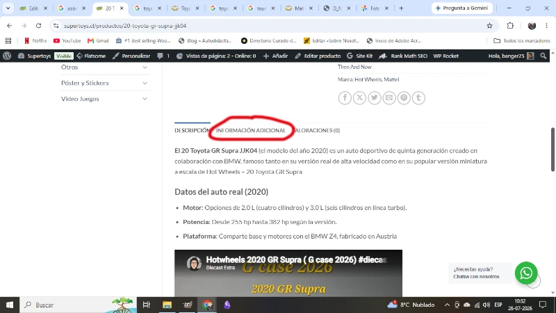The height and width of the screenshot is (313, 556).
Task: Open Task View on taskbar
Action: [147, 305]
